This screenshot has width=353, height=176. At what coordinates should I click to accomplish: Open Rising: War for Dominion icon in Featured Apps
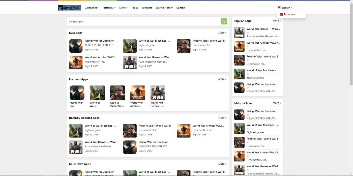coord(77,93)
